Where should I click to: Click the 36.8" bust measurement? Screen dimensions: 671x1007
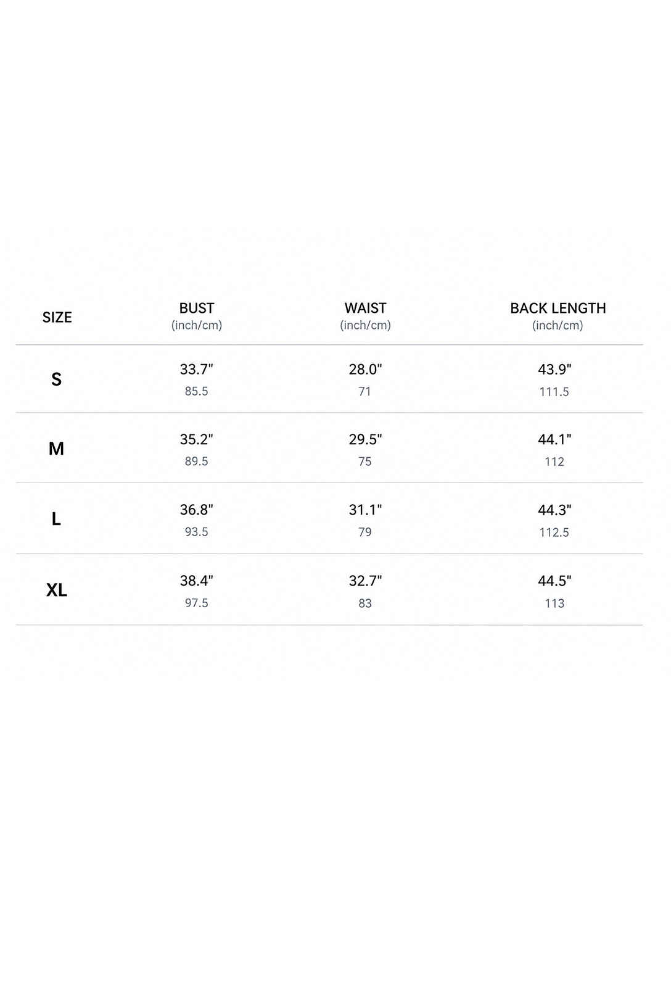[x=197, y=510]
